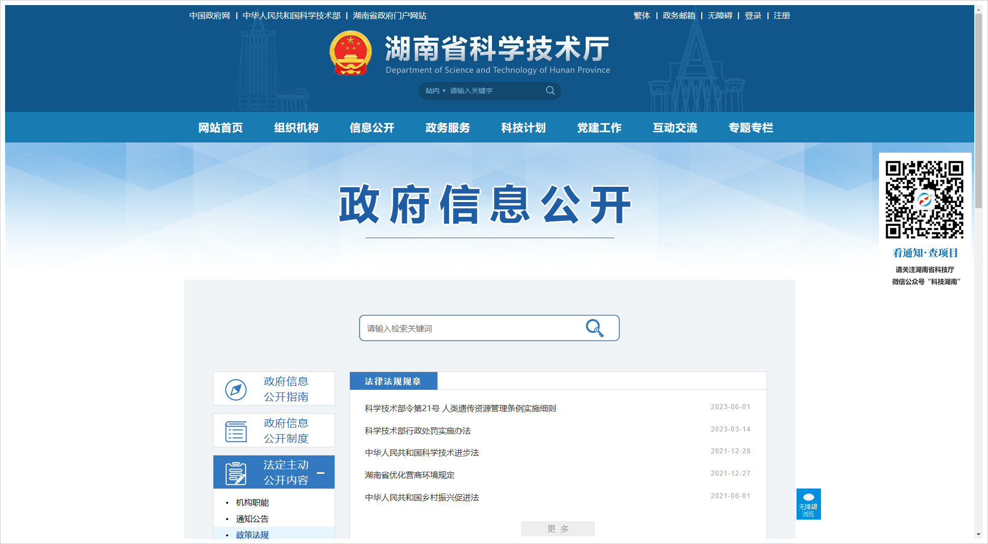Collapse the 法定主动公开内容 section
This screenshot has height=544, width=988.
point(321,473)
